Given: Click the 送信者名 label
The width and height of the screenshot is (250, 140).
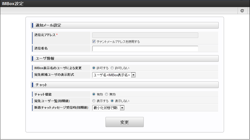Looking at the screenshot, I should (41, 48).
